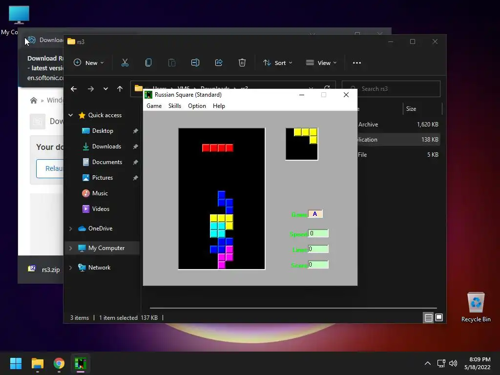Click Russian Square taskbar icon
This screenshot has height=375, width=500.
[81, 363]
